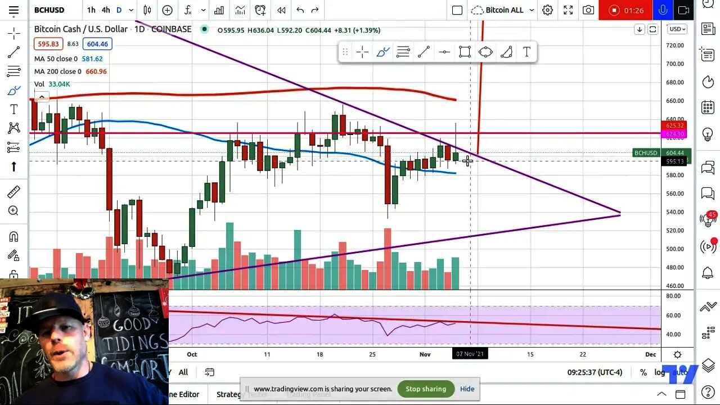Toggle lock all drawing tools
The image size is (720, 405).
tap(13, 274)
